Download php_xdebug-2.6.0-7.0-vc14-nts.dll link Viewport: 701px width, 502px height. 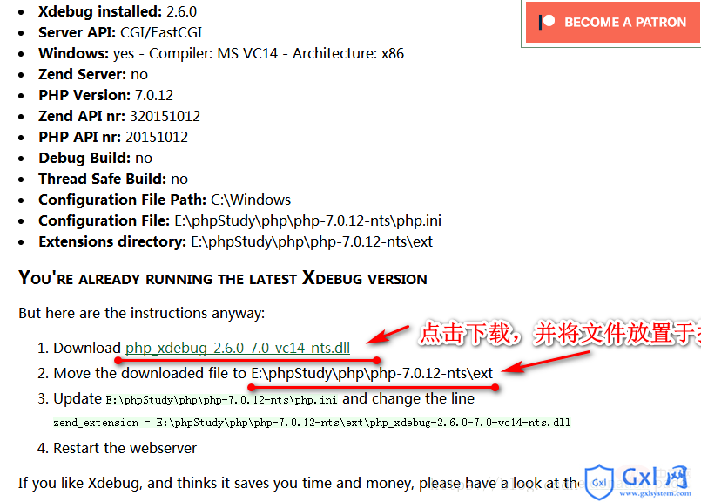tap(238, 348)
